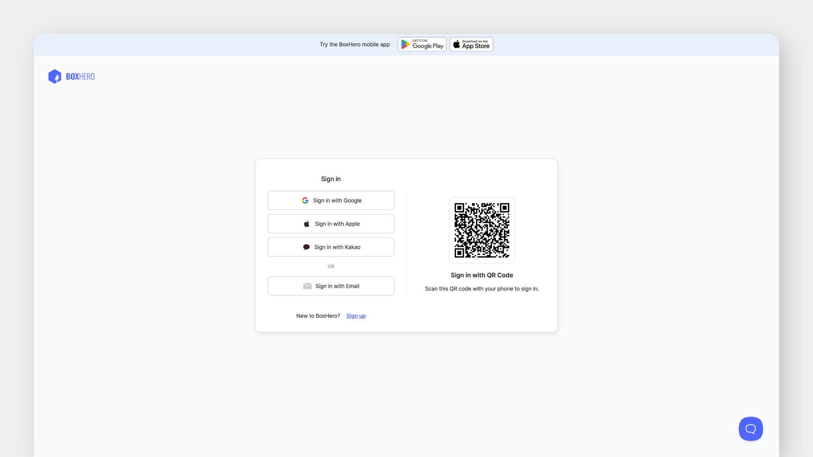Sign in with Email

[331, 286]
